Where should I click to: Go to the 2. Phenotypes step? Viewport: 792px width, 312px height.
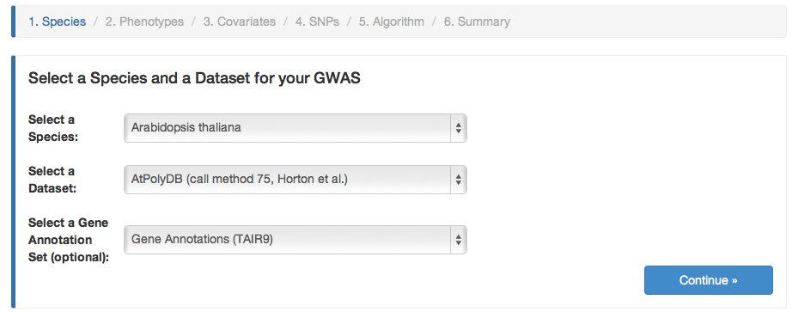click(144, 21)
